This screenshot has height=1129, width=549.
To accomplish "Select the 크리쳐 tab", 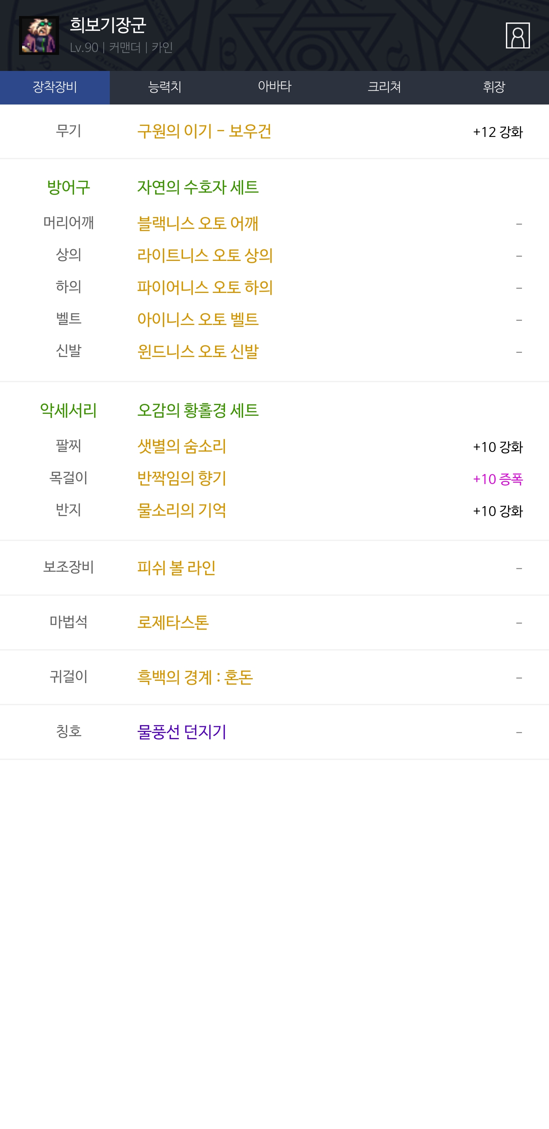I will coord(384,87).
